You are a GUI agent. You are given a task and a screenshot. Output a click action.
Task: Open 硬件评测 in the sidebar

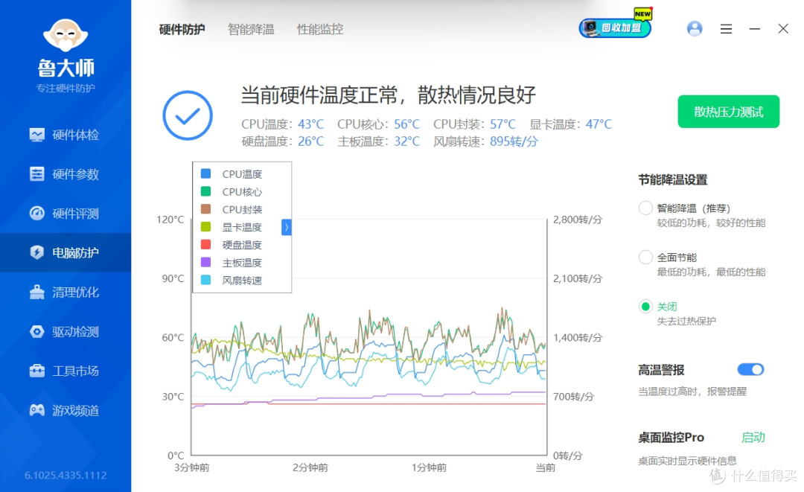pyautogui.click(x=65, y=213)
